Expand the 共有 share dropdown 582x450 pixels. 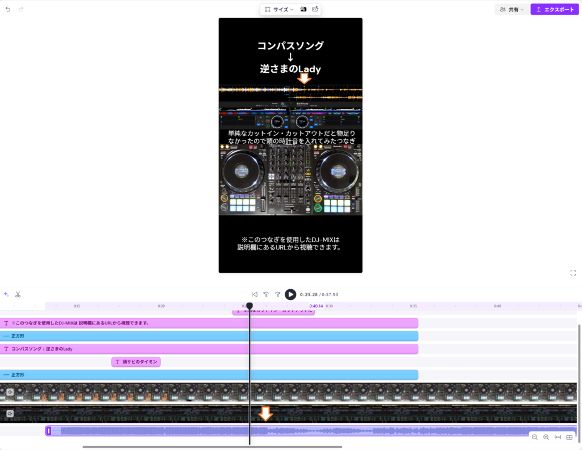[x=512, y=10]
